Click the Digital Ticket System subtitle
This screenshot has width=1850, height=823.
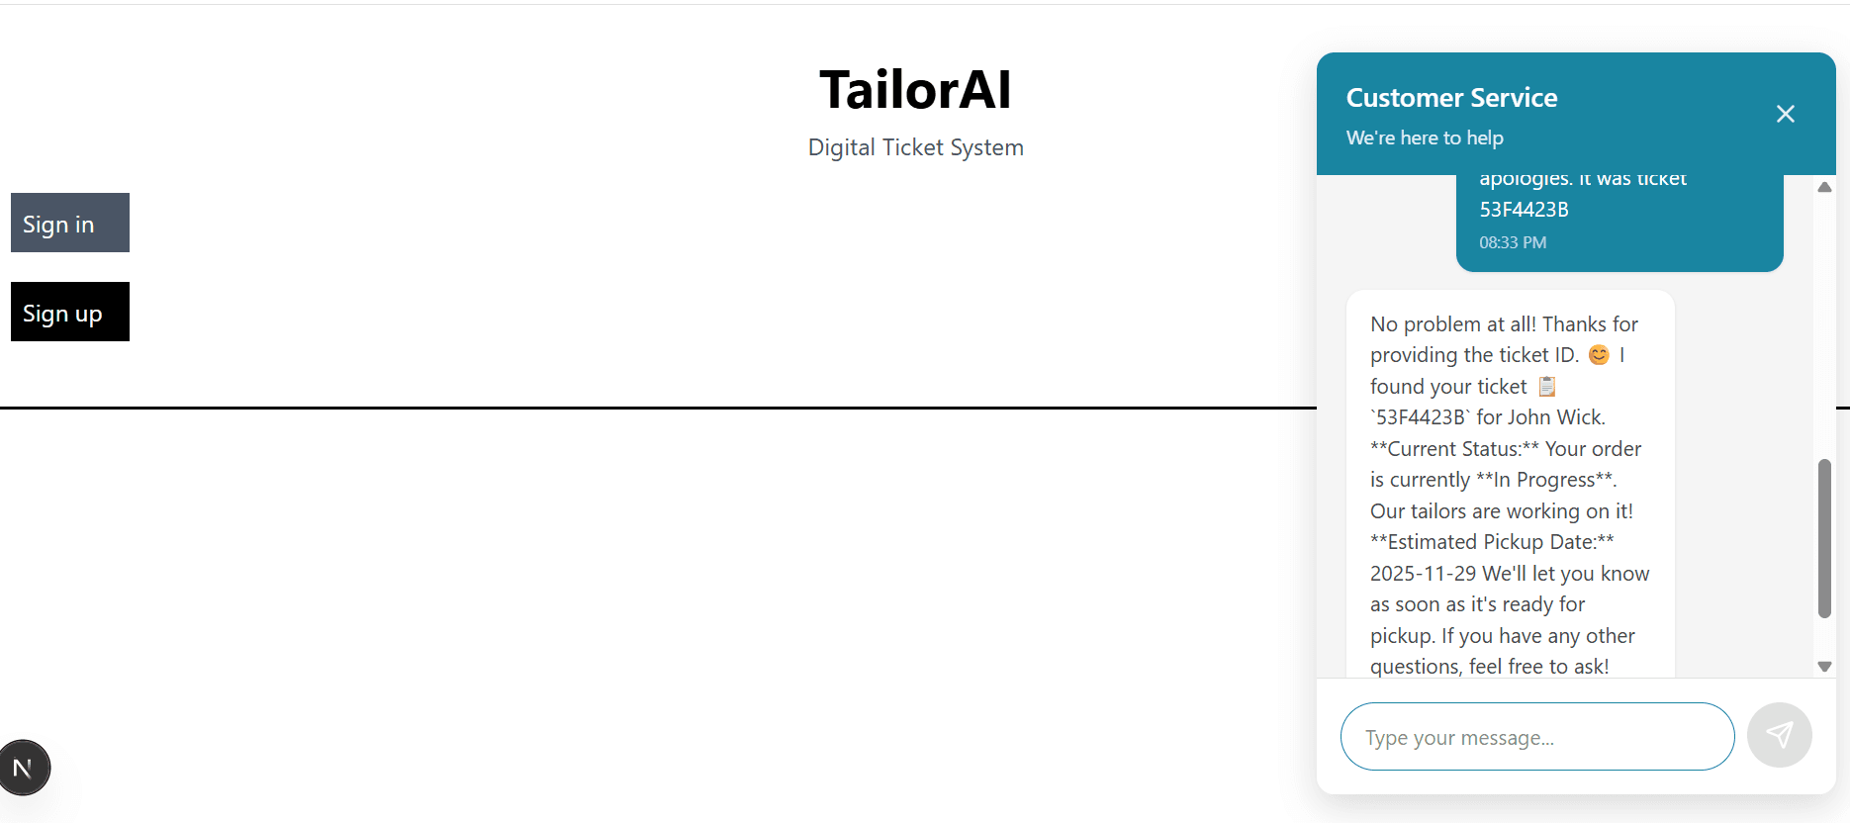915,146
